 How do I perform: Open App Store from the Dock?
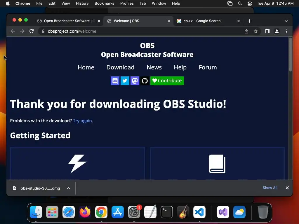(x=118, y=212)
